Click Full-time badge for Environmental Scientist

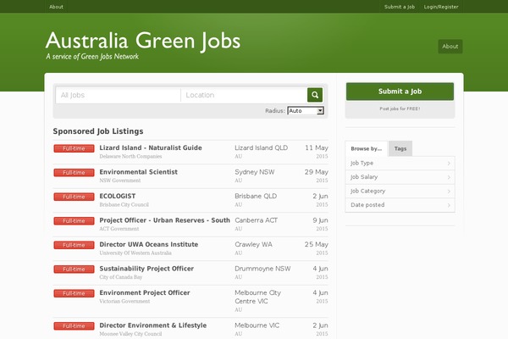click(74, 173)
